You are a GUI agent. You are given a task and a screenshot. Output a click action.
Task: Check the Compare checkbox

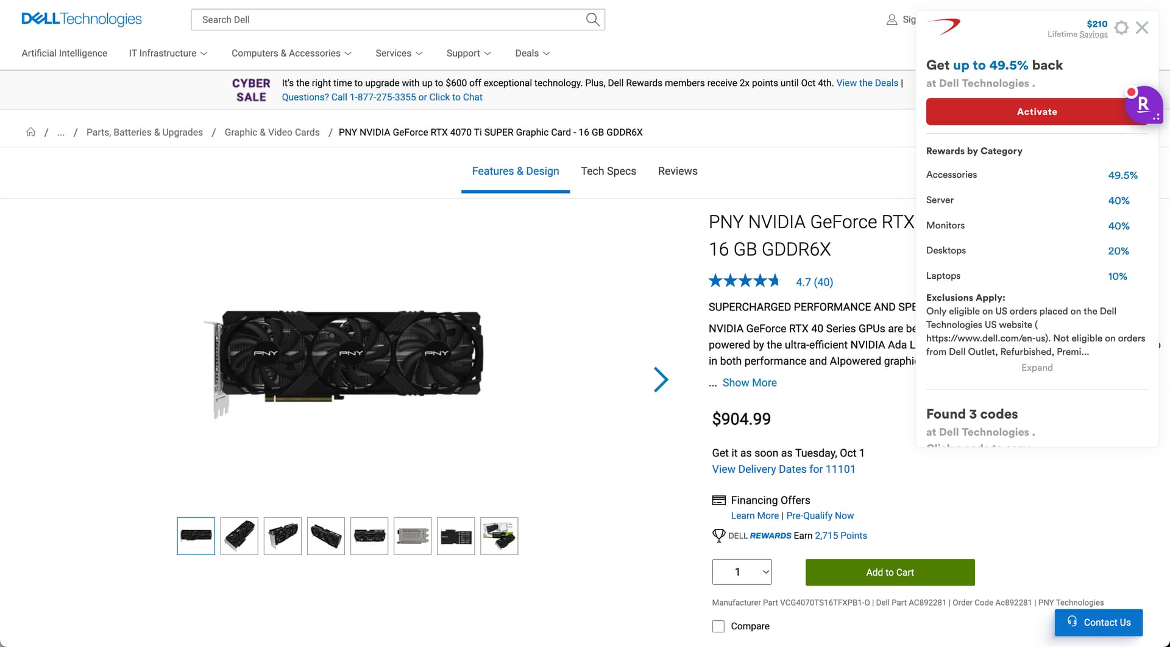718,626
